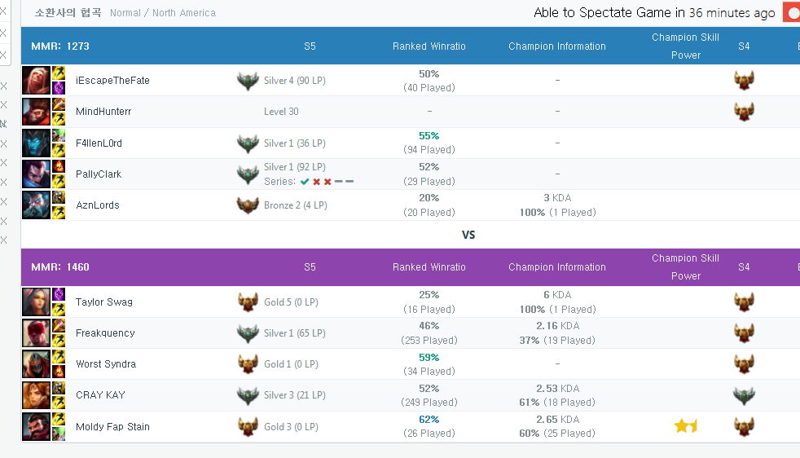The width and height of the screenshot is (800, 458).
Task: Click the star rating for Moldy Fap Stain
Action: pos(685,426)
